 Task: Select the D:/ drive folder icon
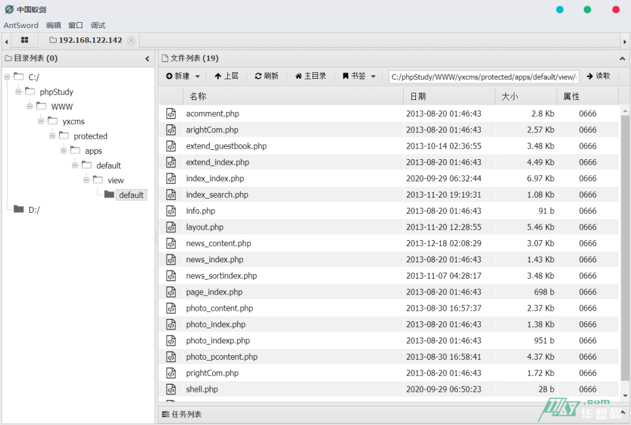(19, 209)
